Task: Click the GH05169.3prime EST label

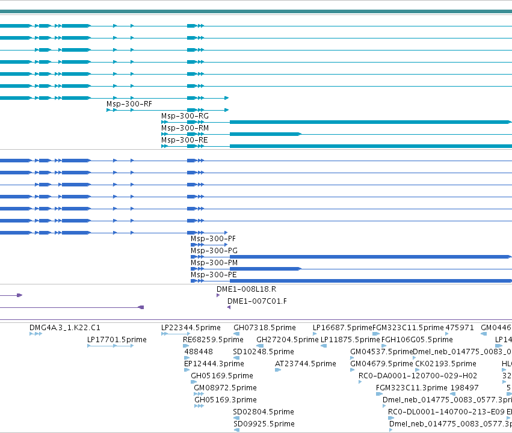Action: click(226, 401)
